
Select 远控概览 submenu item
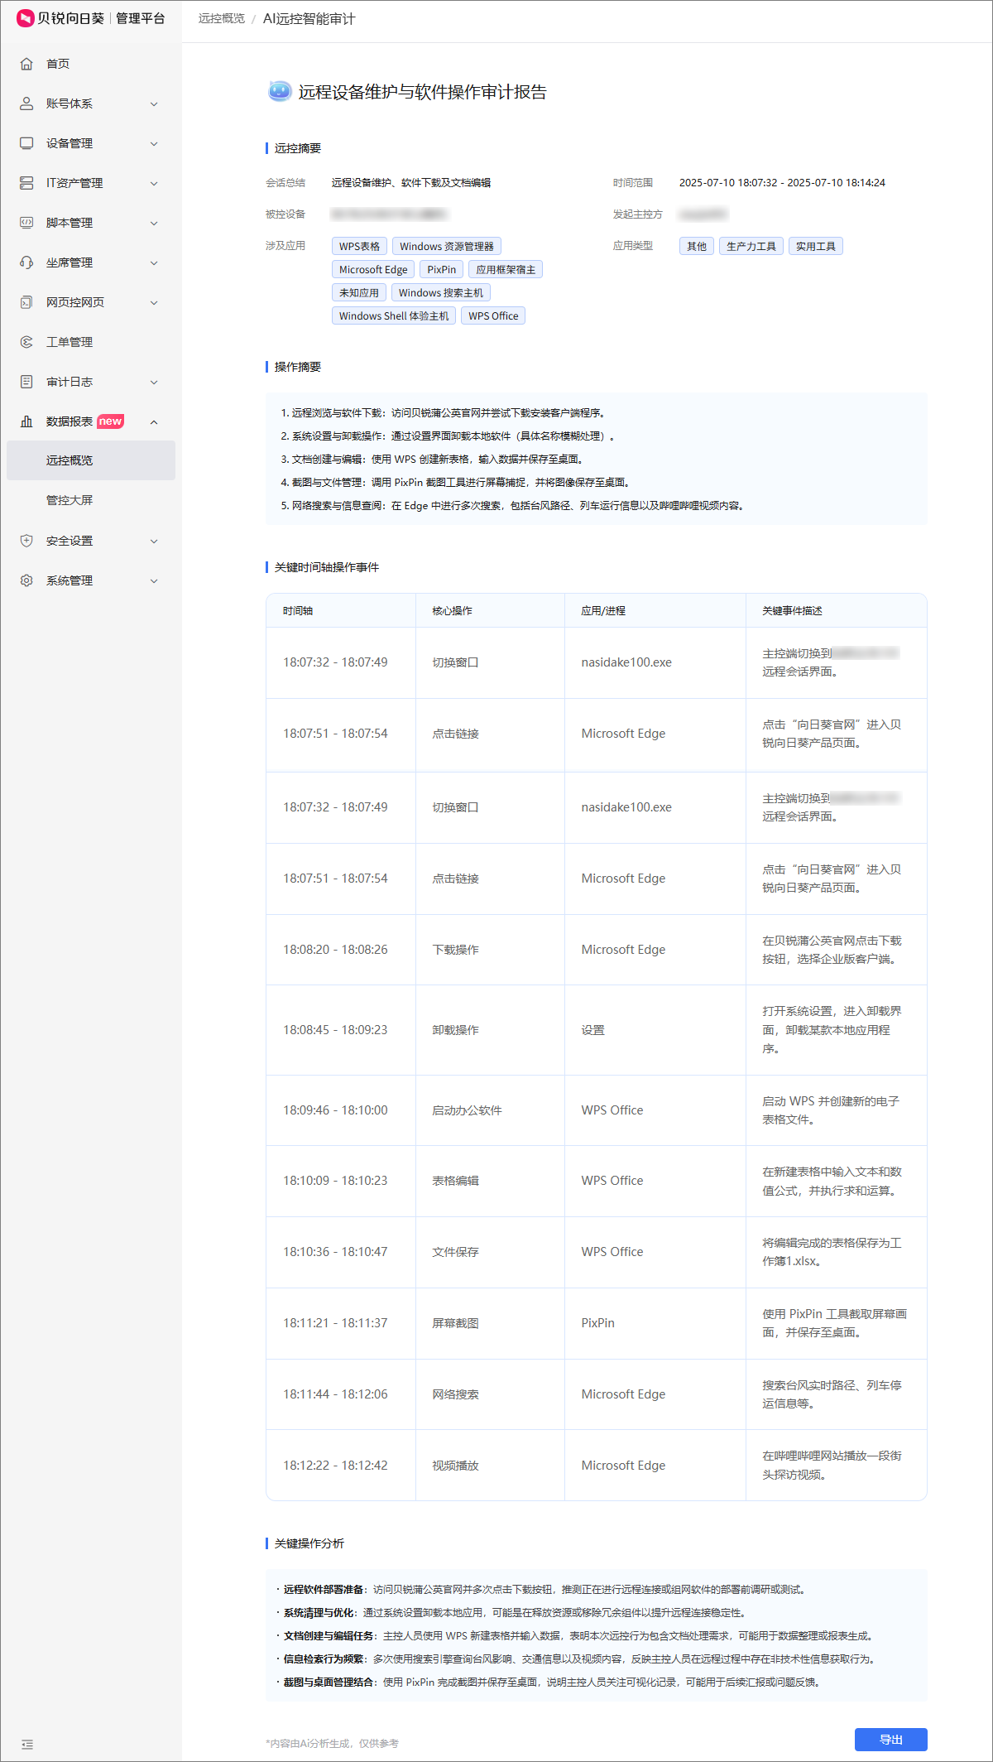click(91, 460)
